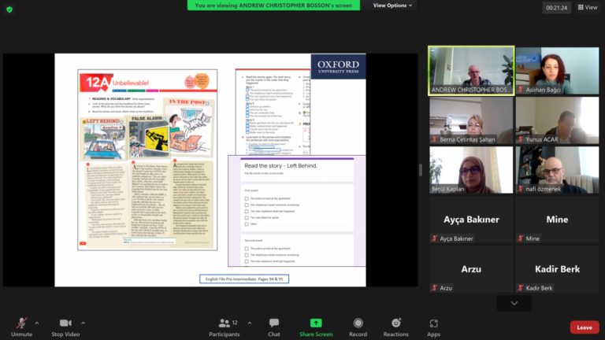Viewport: 605px width, 340px height.
Task: Click muted mic icon on Mine label
Action: [521, 238]
